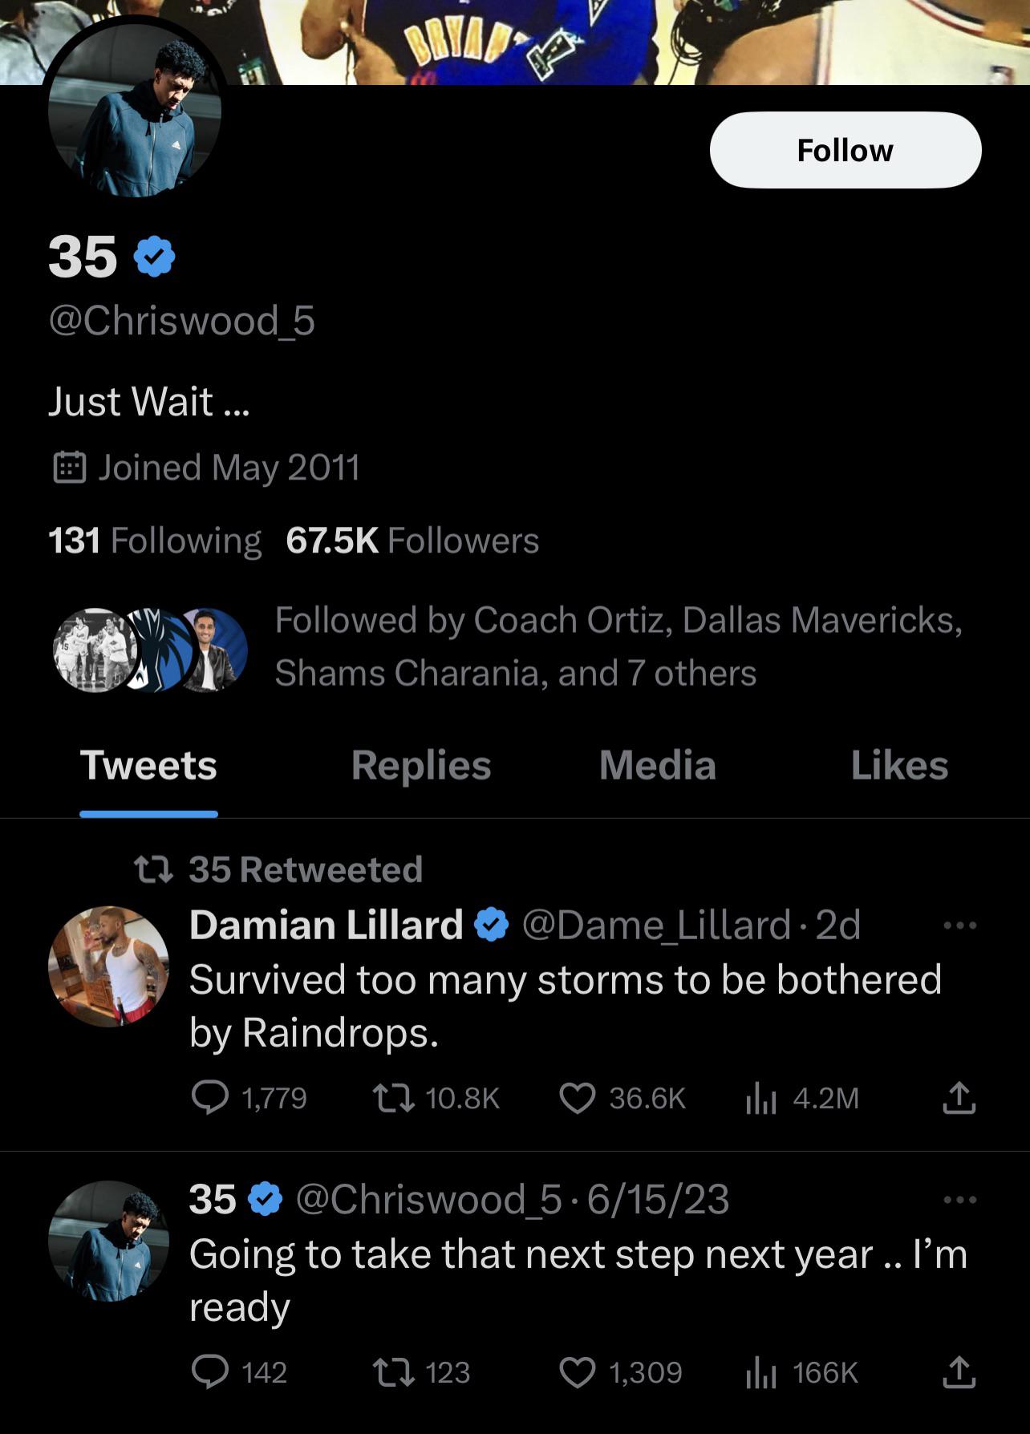Share the 6/15/23 tweet
This screenshot has height=1434, width=1030.
(959, 1372)
